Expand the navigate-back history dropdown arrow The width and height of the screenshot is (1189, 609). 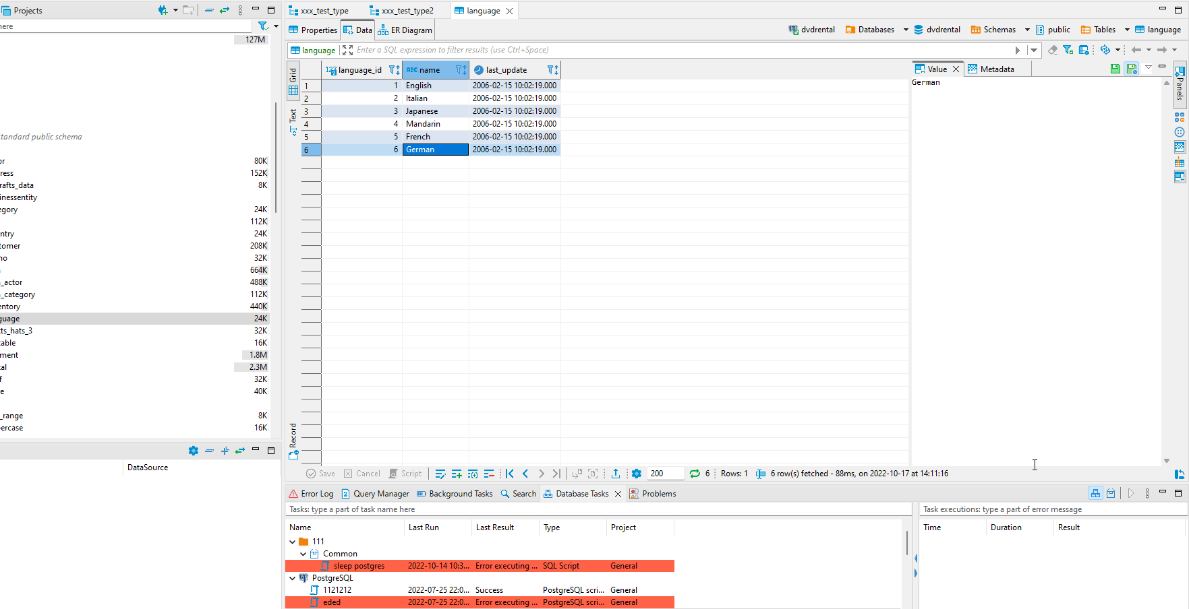(1149, 50)
